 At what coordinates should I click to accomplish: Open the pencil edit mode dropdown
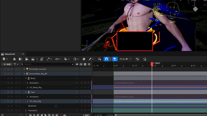[x=91, y=59]
